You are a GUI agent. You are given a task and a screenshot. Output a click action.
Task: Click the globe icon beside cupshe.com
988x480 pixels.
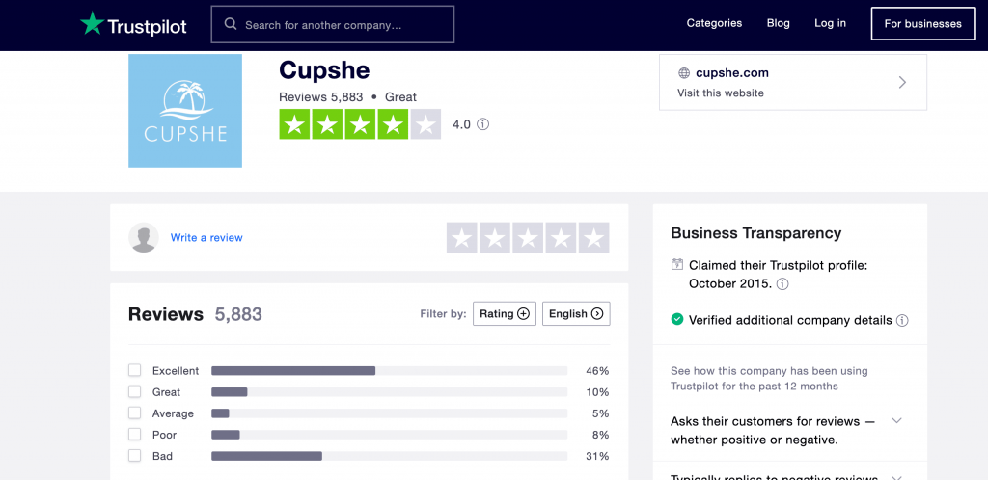[684, 73]
